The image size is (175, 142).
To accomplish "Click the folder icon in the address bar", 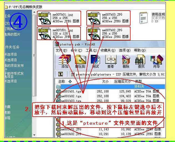I will point(6,7).
